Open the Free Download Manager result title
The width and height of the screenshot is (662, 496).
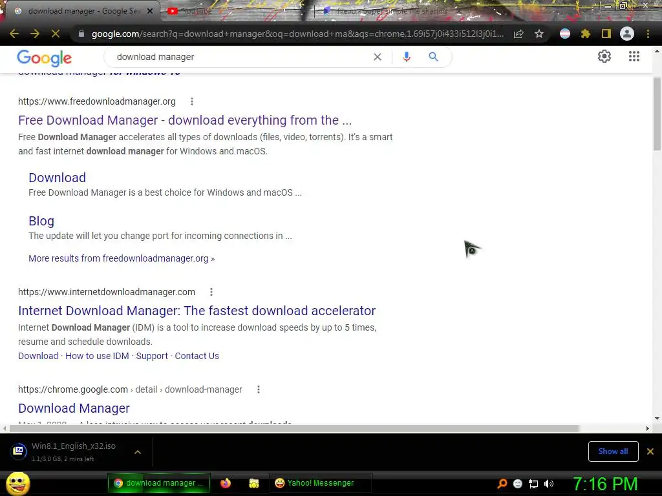click(185, 120)
